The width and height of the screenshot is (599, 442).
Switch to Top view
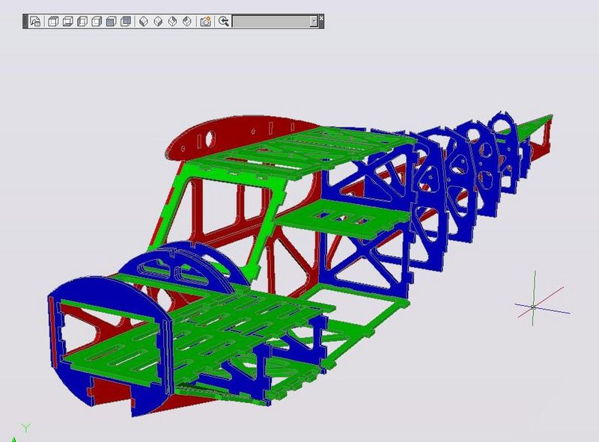pos(53,22)
